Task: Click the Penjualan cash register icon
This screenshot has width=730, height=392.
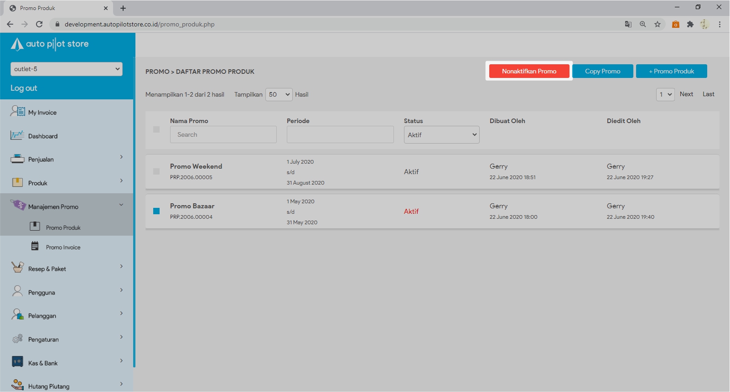Action: [x=17, y=159]
